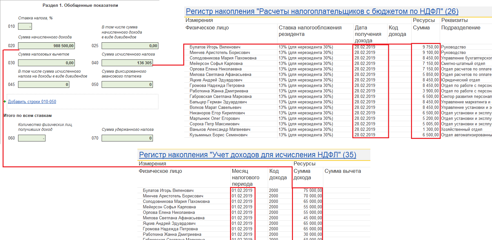Click the fixed advance payment field on line 050
This screenshot has height=240, width=492.
(x=127, y=85)
